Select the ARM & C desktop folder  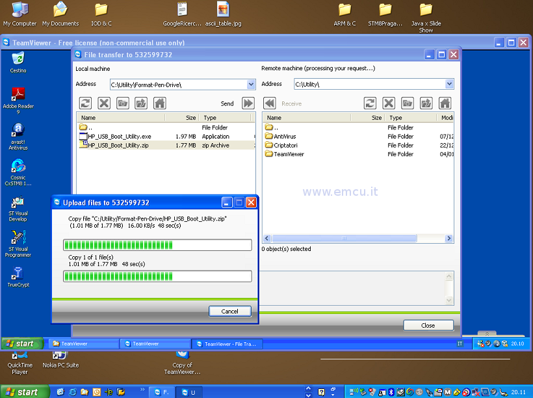pos(344,14)
